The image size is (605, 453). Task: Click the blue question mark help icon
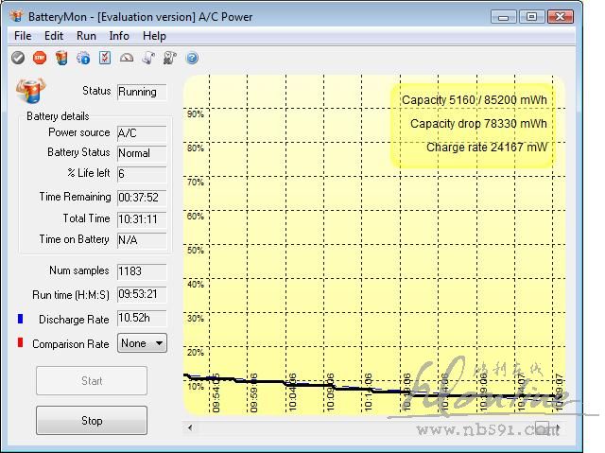pyautogui.click(x=192, y=58)
